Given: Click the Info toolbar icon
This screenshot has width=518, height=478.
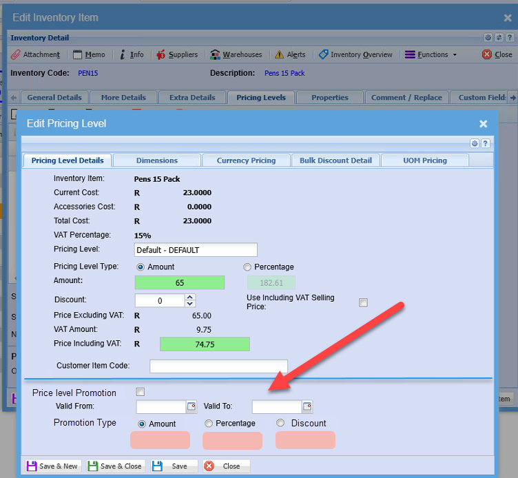Looking at the screenshot, I should click(131, 54).
